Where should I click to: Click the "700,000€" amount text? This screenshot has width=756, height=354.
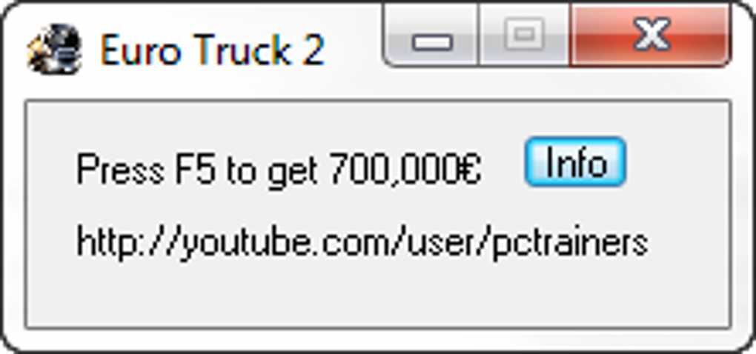click(x=405, y=169)
